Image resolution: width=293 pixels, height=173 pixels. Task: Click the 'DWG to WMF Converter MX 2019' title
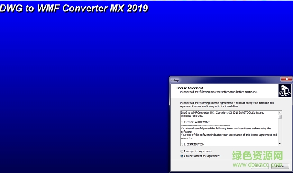coord(74,8)
